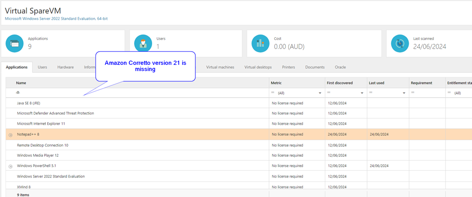472x197 pixels.
Task: Open the First discovered filter dropdown
Action: pos(362,93)
